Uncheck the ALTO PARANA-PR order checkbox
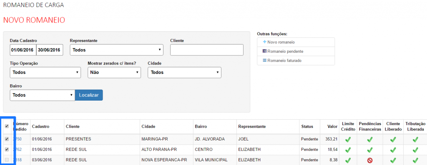 coord(7,149)
